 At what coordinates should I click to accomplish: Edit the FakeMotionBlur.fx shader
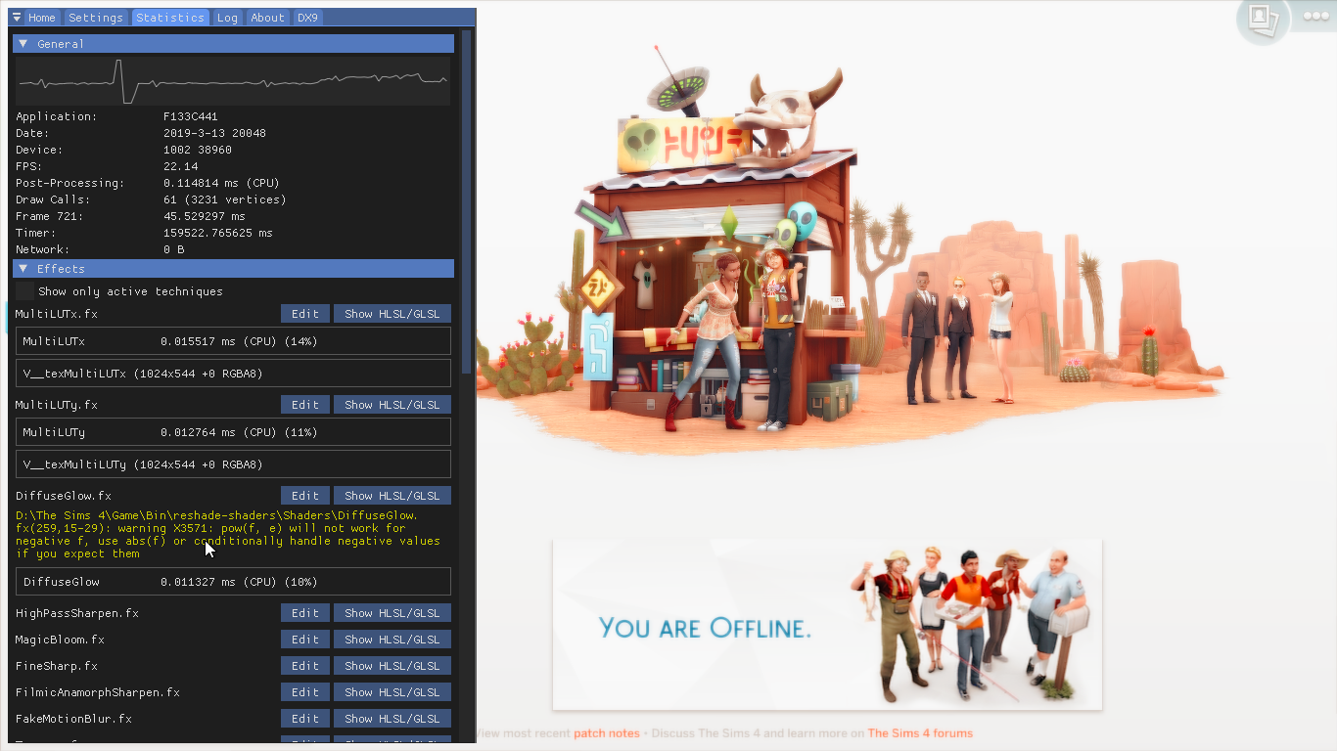[x=305, y=719]
